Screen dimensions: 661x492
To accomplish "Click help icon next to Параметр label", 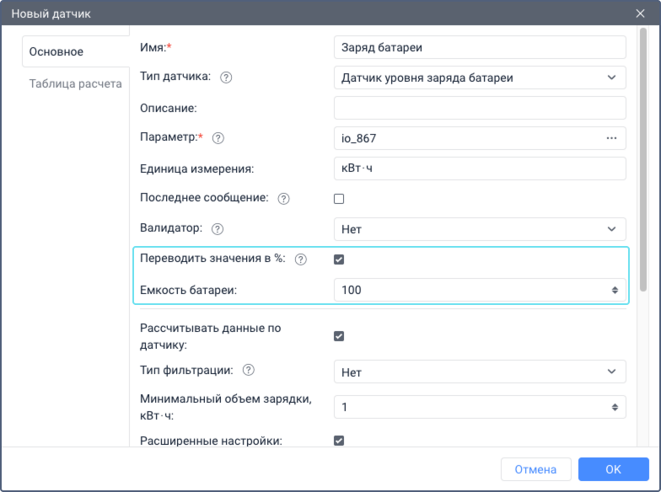I will pyautogui.click(x=218, y=138).
